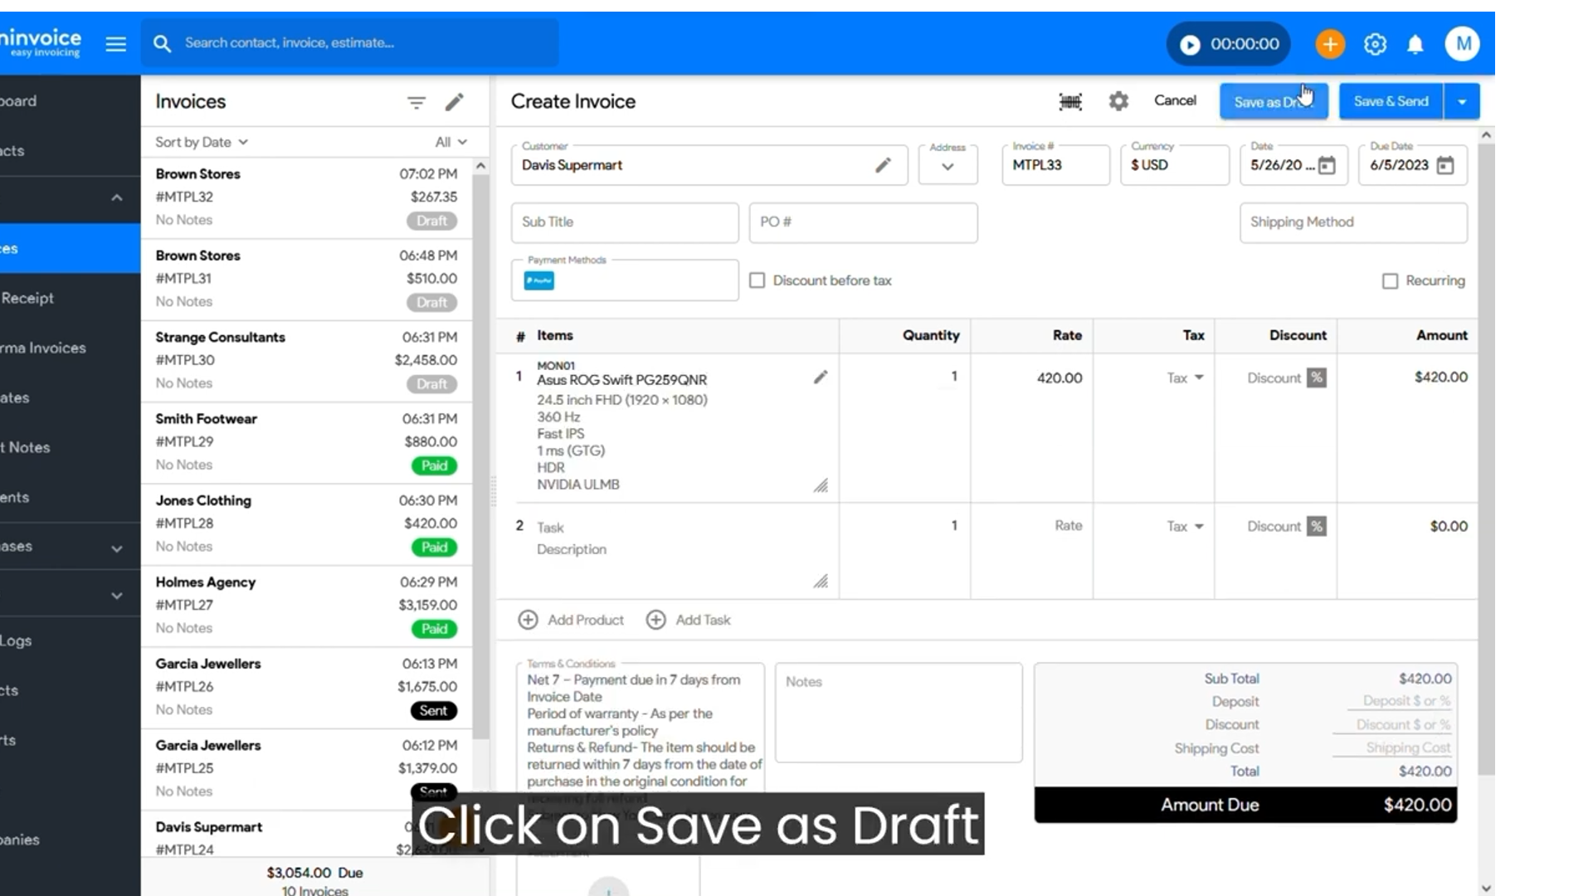The image size is (1593, 896).
Task: Click the filter icon in Invoices list
Action: click(416, 102)
